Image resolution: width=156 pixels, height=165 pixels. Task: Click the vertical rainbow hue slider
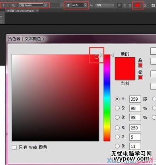[x=107, y=98]
